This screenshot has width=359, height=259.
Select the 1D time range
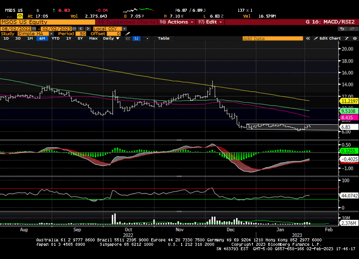pos(6,38)
